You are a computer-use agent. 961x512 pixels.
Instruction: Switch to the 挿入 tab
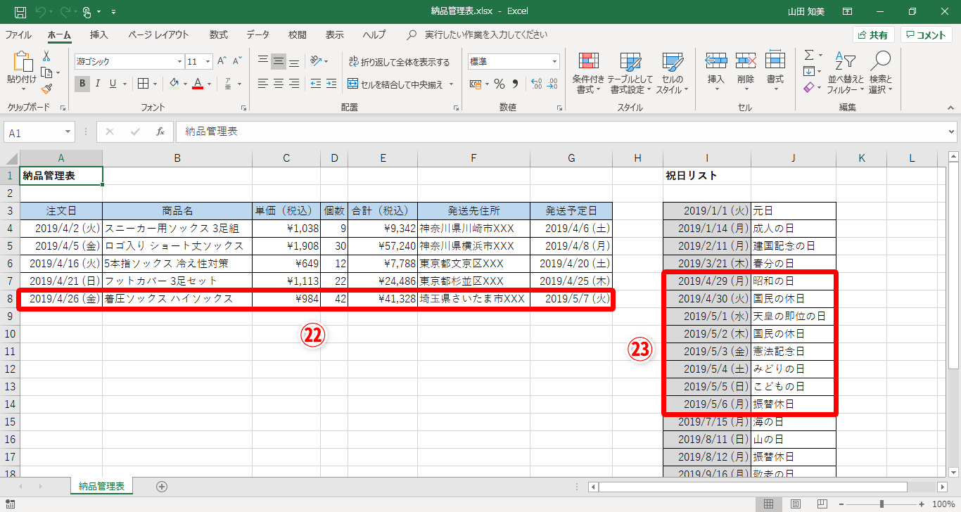pos(99,34)
